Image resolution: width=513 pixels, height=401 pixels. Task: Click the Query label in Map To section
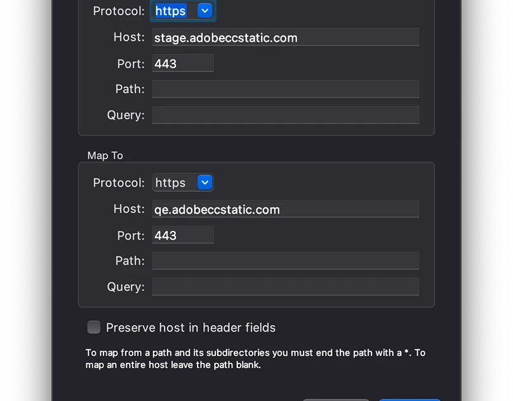tap(126, 287)
